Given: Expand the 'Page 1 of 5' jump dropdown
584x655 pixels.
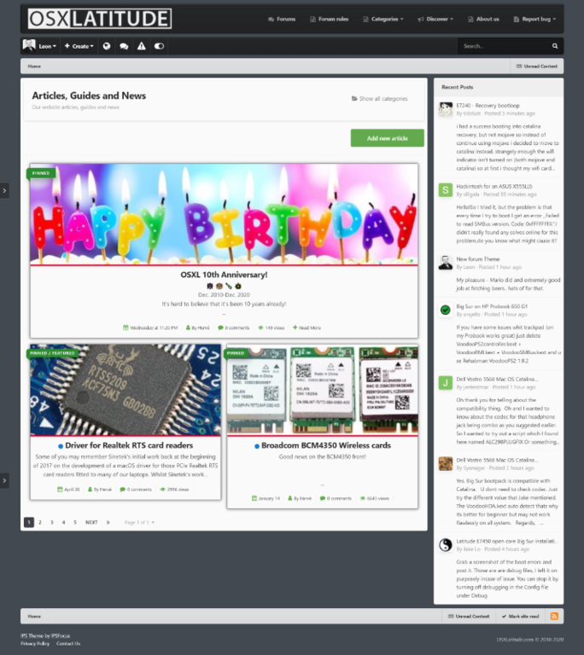Looking at the screenshot, I should (x=140, y=522).
